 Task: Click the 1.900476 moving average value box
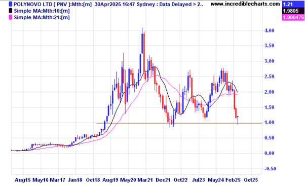click(293, 18)
